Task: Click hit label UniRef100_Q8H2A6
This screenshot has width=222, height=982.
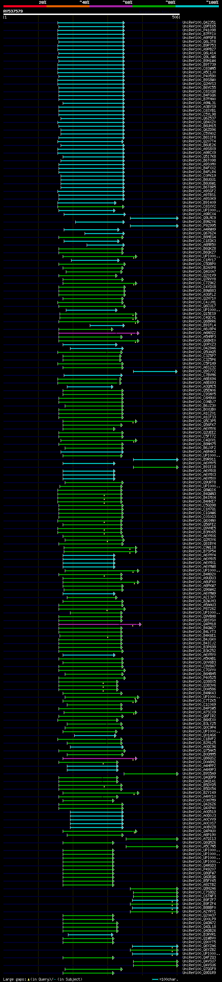Action: 199,889
